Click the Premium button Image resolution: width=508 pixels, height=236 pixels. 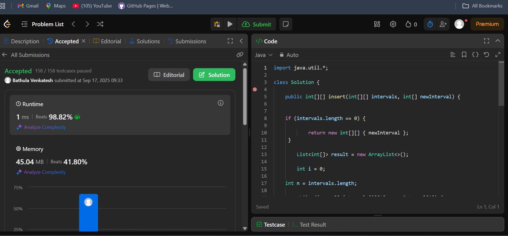(487, 24)
